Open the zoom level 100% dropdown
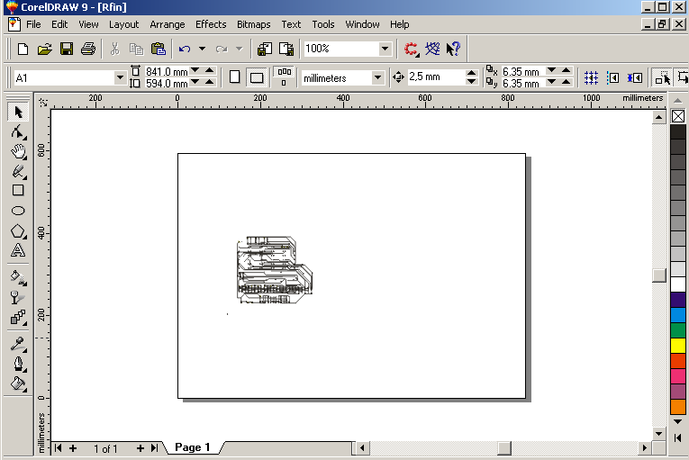Image resolution: width=689 pixels, height=460 pixels. pos(385,49)
